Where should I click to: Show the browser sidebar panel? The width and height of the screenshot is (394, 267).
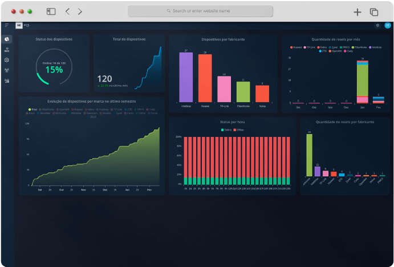click(51, 11)
